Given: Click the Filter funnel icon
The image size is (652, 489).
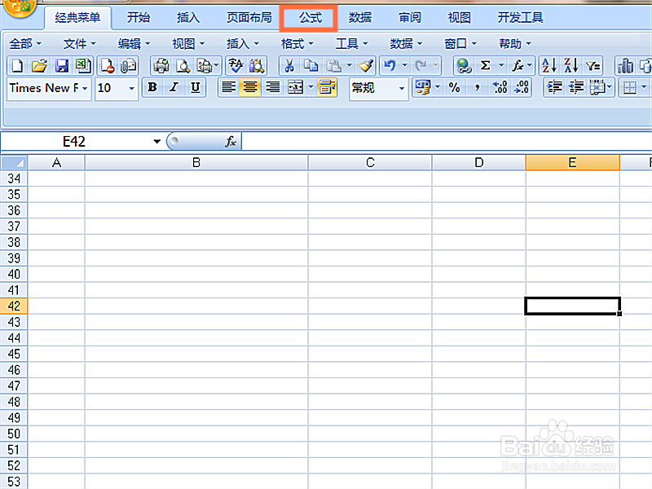Looking at the screenshot, I should tap(593, 66).
